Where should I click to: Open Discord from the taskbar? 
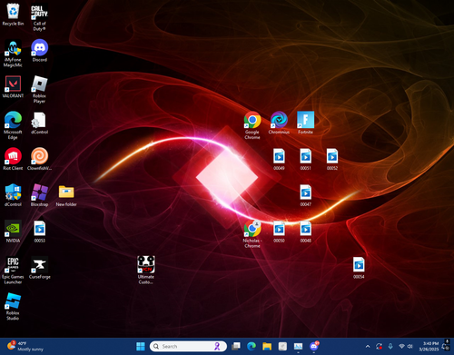click(314, 346)
